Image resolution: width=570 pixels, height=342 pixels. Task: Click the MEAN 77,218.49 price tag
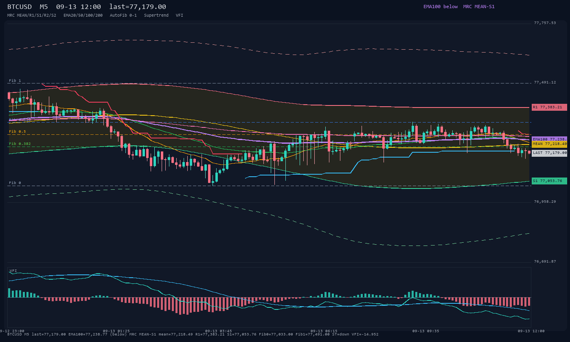tap(549, 144)
